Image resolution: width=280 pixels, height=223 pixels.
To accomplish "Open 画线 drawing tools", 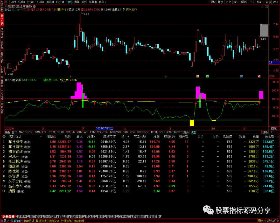I will [244, 2].
